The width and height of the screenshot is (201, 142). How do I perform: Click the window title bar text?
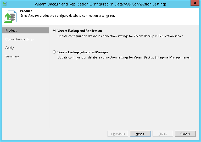[x=100, y=4]
